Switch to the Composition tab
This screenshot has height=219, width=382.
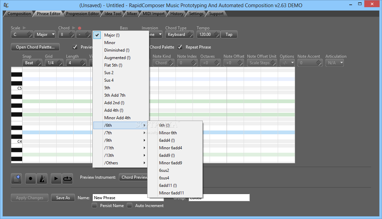[19, 14]
